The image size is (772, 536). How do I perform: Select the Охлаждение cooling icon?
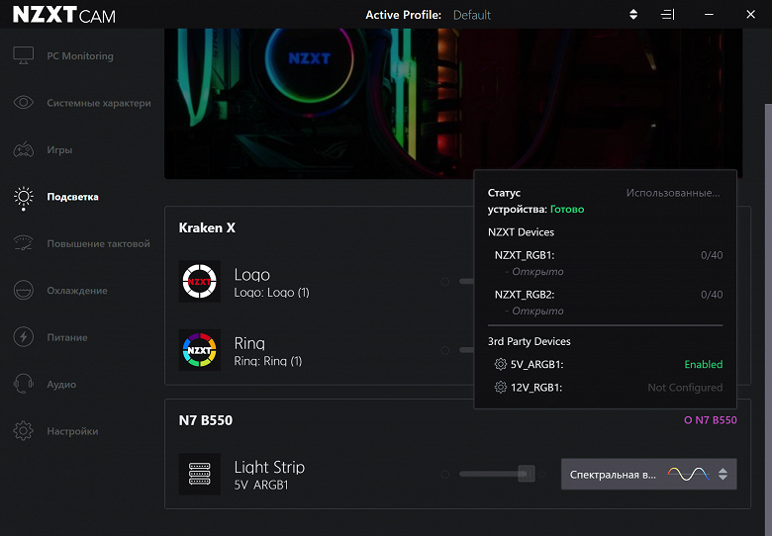23,290
